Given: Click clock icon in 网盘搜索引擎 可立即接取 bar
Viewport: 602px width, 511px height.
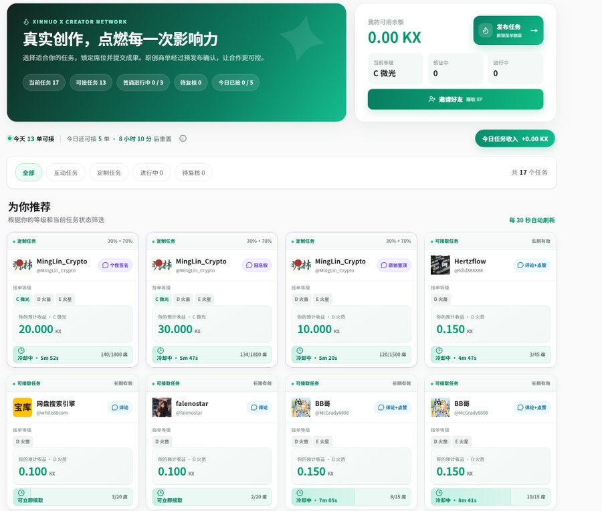Looking at the screenshot, I should (x=21, y=492).
